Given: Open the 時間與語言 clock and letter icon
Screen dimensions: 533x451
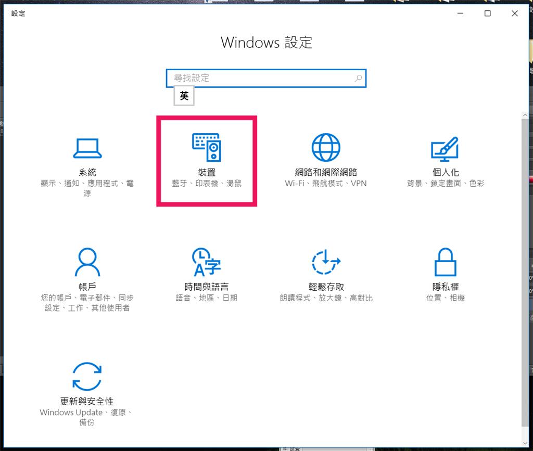Looking at the screenshot, I should point(206,262).
